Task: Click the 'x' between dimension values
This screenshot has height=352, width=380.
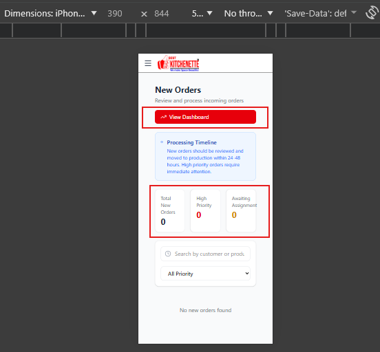Action: [144, 14]
